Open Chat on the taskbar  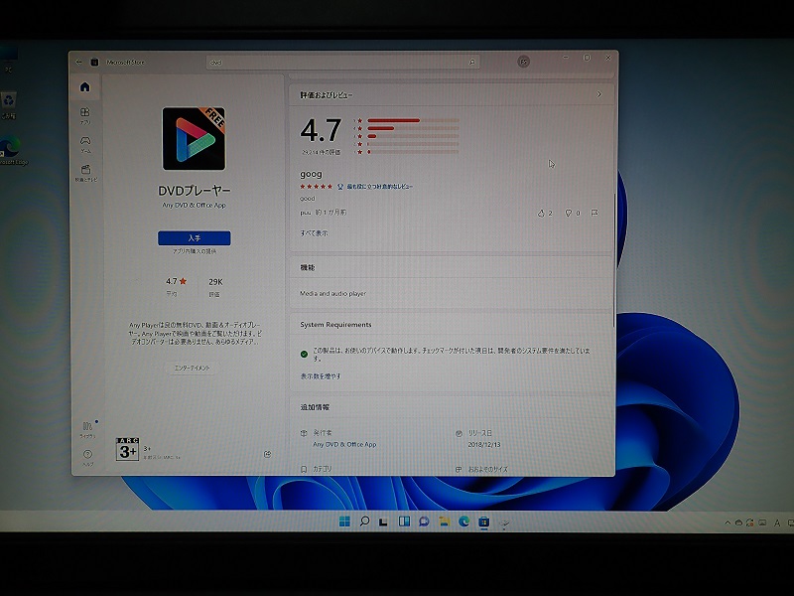(424, 521)
